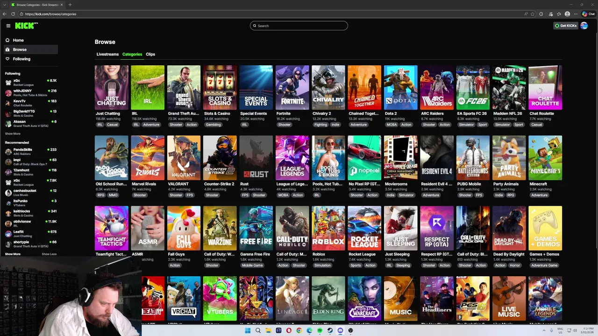Open clock and date in taskbar
The image size is (598, 336).
click(587, 330)
